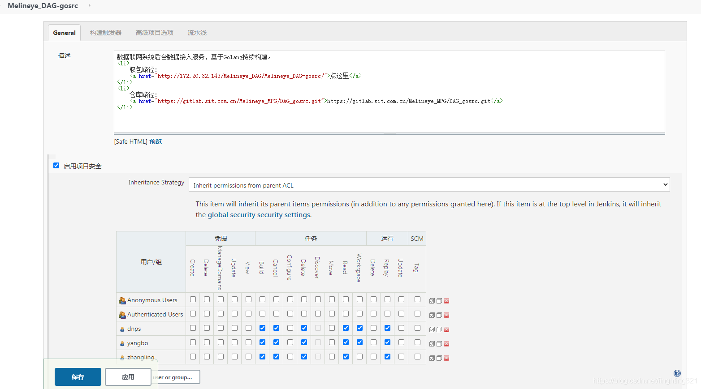Viewport: 701px width, 389px height.
Task: Select all permissions for Anonymous Users
Action: tap(432, 301)
